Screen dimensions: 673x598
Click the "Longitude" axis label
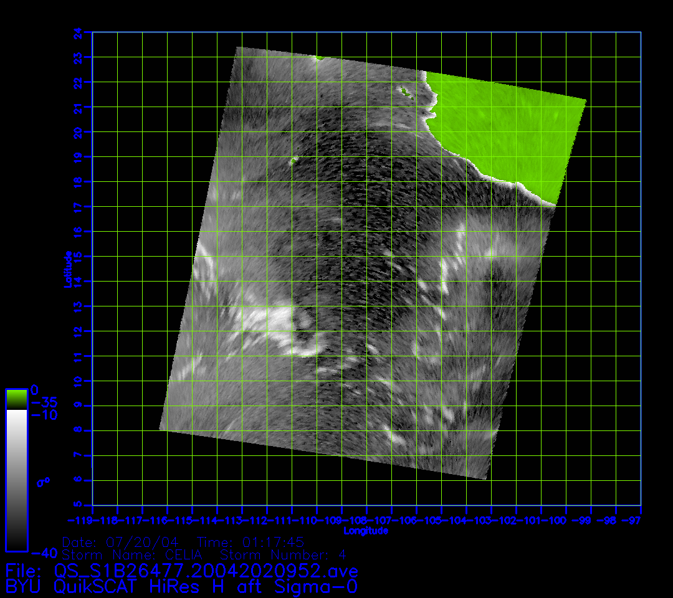tap(366, 531)
